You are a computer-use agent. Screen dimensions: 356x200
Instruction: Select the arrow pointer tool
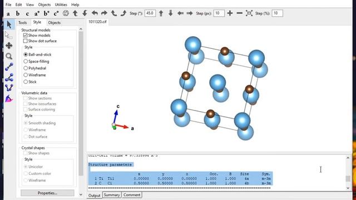[x=9, y=24]
